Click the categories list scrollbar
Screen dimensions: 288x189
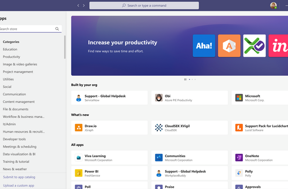pos(65,47)
